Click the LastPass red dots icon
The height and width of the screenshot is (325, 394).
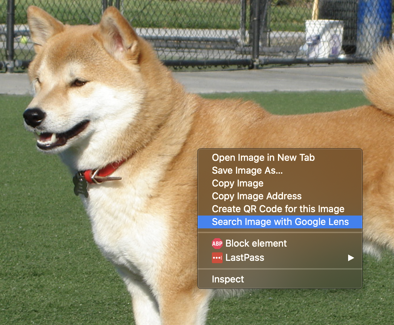(x=217, y=258)
